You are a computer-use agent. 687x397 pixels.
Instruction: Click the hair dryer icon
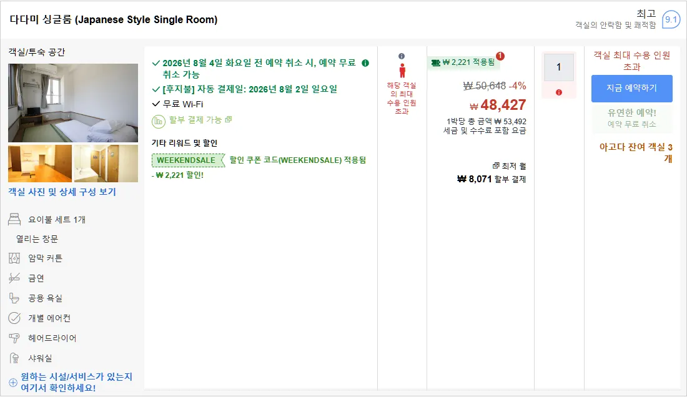[x=14, y=338]
